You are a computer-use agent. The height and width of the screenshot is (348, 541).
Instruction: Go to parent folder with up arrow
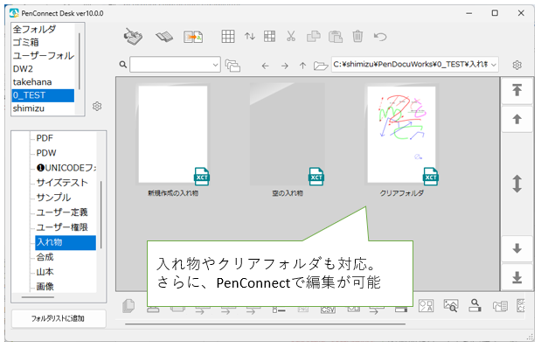pos(303,66)
